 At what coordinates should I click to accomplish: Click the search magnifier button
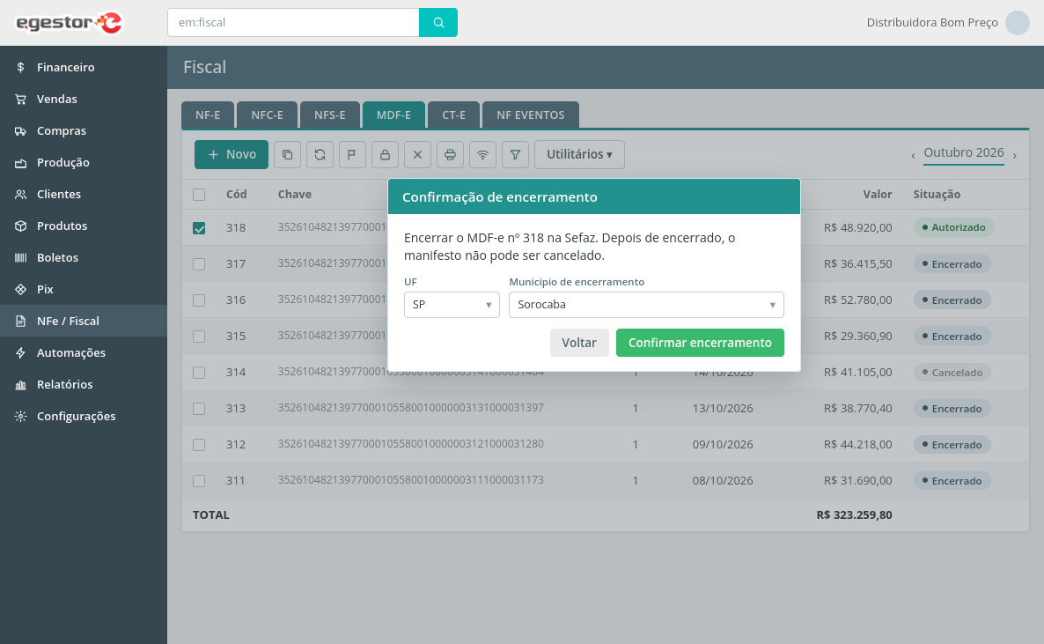coord(438,23)
